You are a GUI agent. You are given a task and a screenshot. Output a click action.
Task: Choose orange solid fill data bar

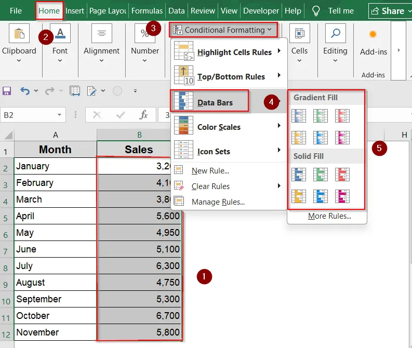[299, 196]
